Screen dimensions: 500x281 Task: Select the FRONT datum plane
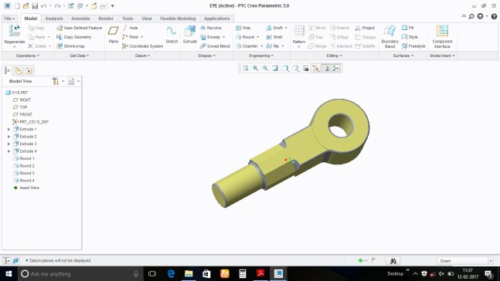point(23,115)
